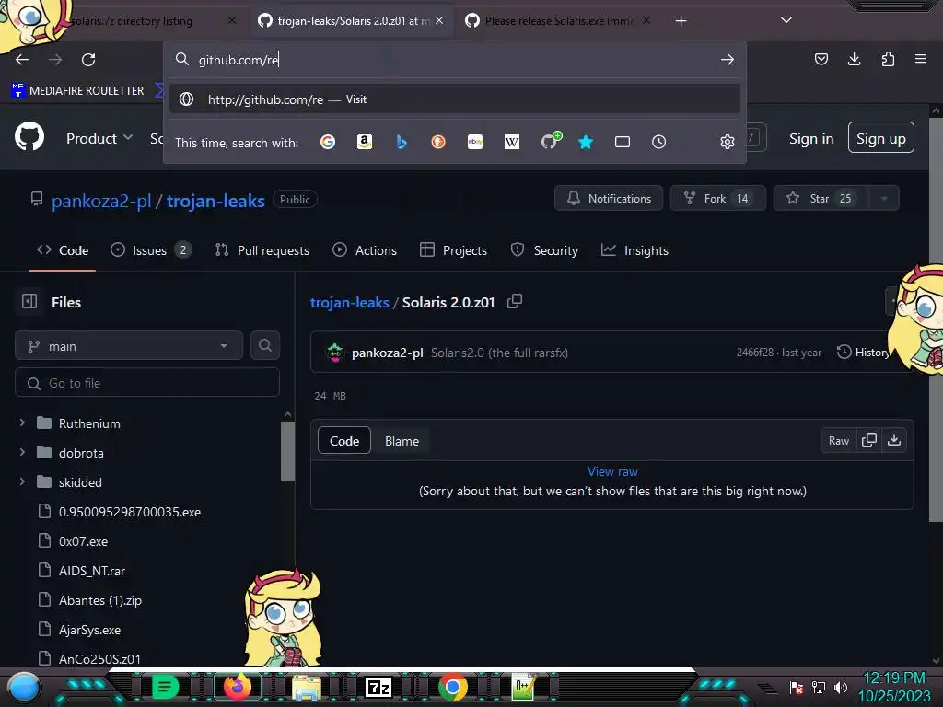Open the History link

point(863,353)
